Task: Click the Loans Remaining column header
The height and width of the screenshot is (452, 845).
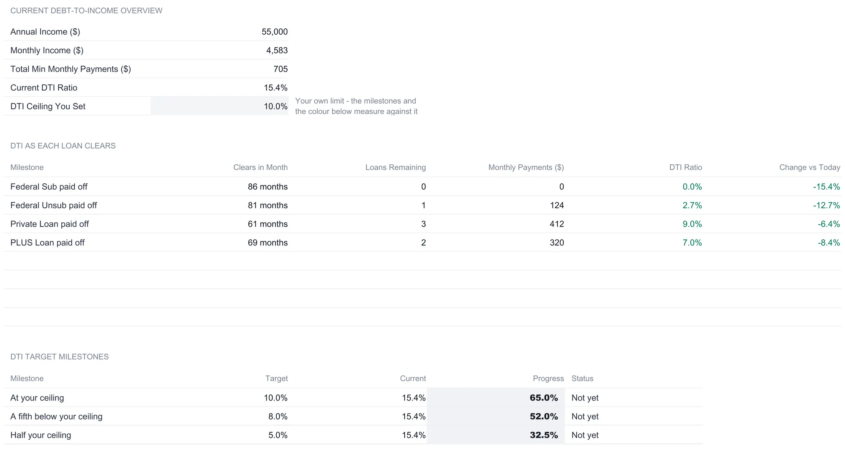Action: (x=395, y=167)
